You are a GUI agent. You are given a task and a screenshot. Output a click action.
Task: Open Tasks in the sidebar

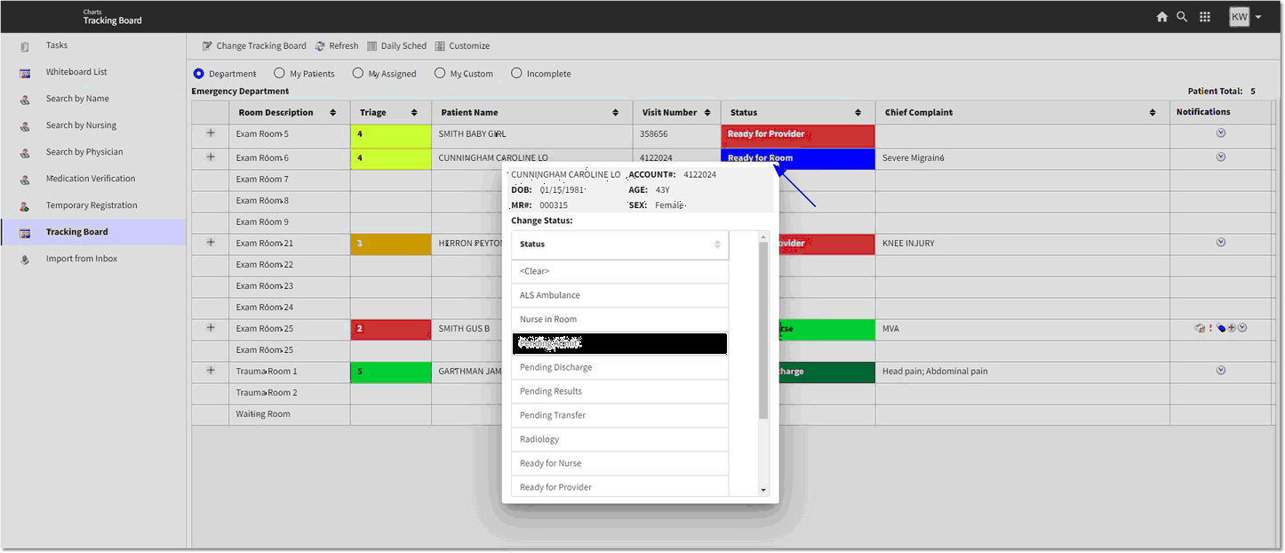[57, 45]
